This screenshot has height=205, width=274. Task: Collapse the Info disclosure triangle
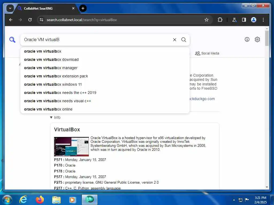(x=51, y=117)
